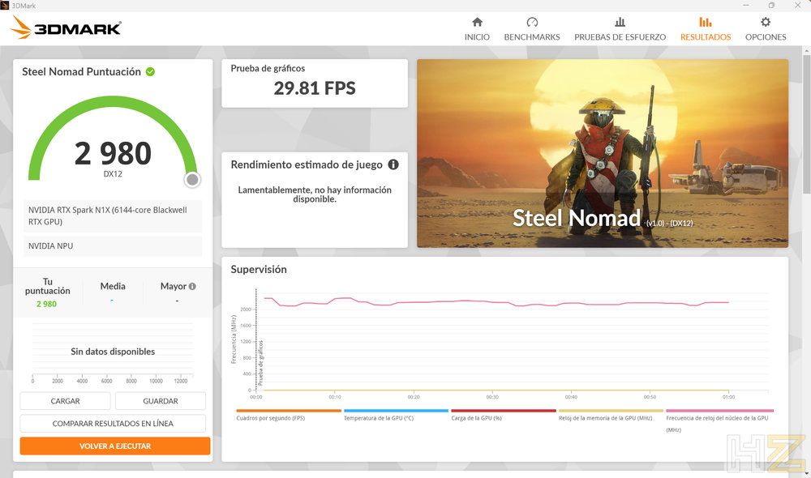Toggle Temperatura de la GPU legend

396,415
